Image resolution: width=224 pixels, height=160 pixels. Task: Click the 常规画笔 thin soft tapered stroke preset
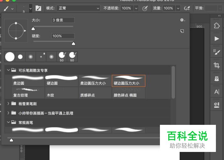[95, 130]
